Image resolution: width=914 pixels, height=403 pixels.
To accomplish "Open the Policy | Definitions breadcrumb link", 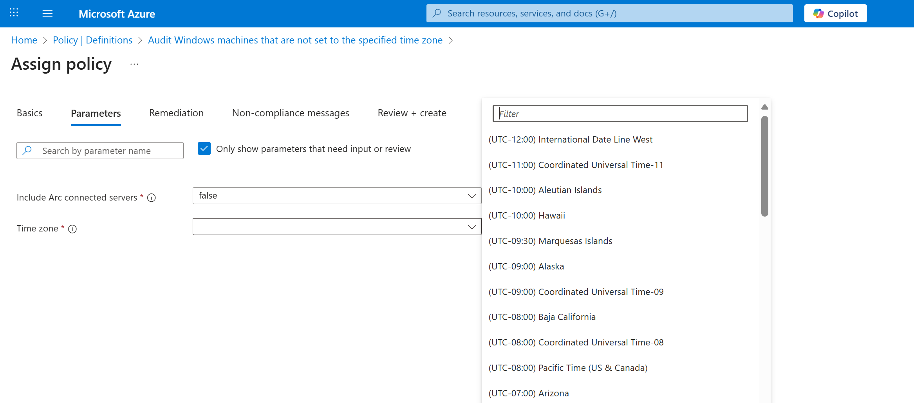I will (92, 40).
